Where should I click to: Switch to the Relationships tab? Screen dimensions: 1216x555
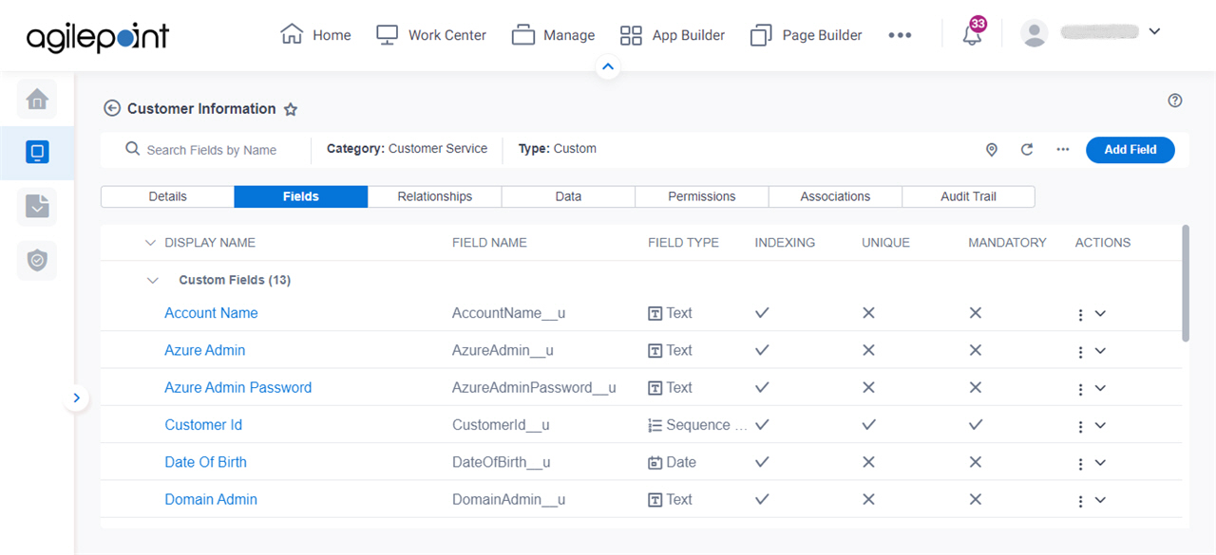435,196
